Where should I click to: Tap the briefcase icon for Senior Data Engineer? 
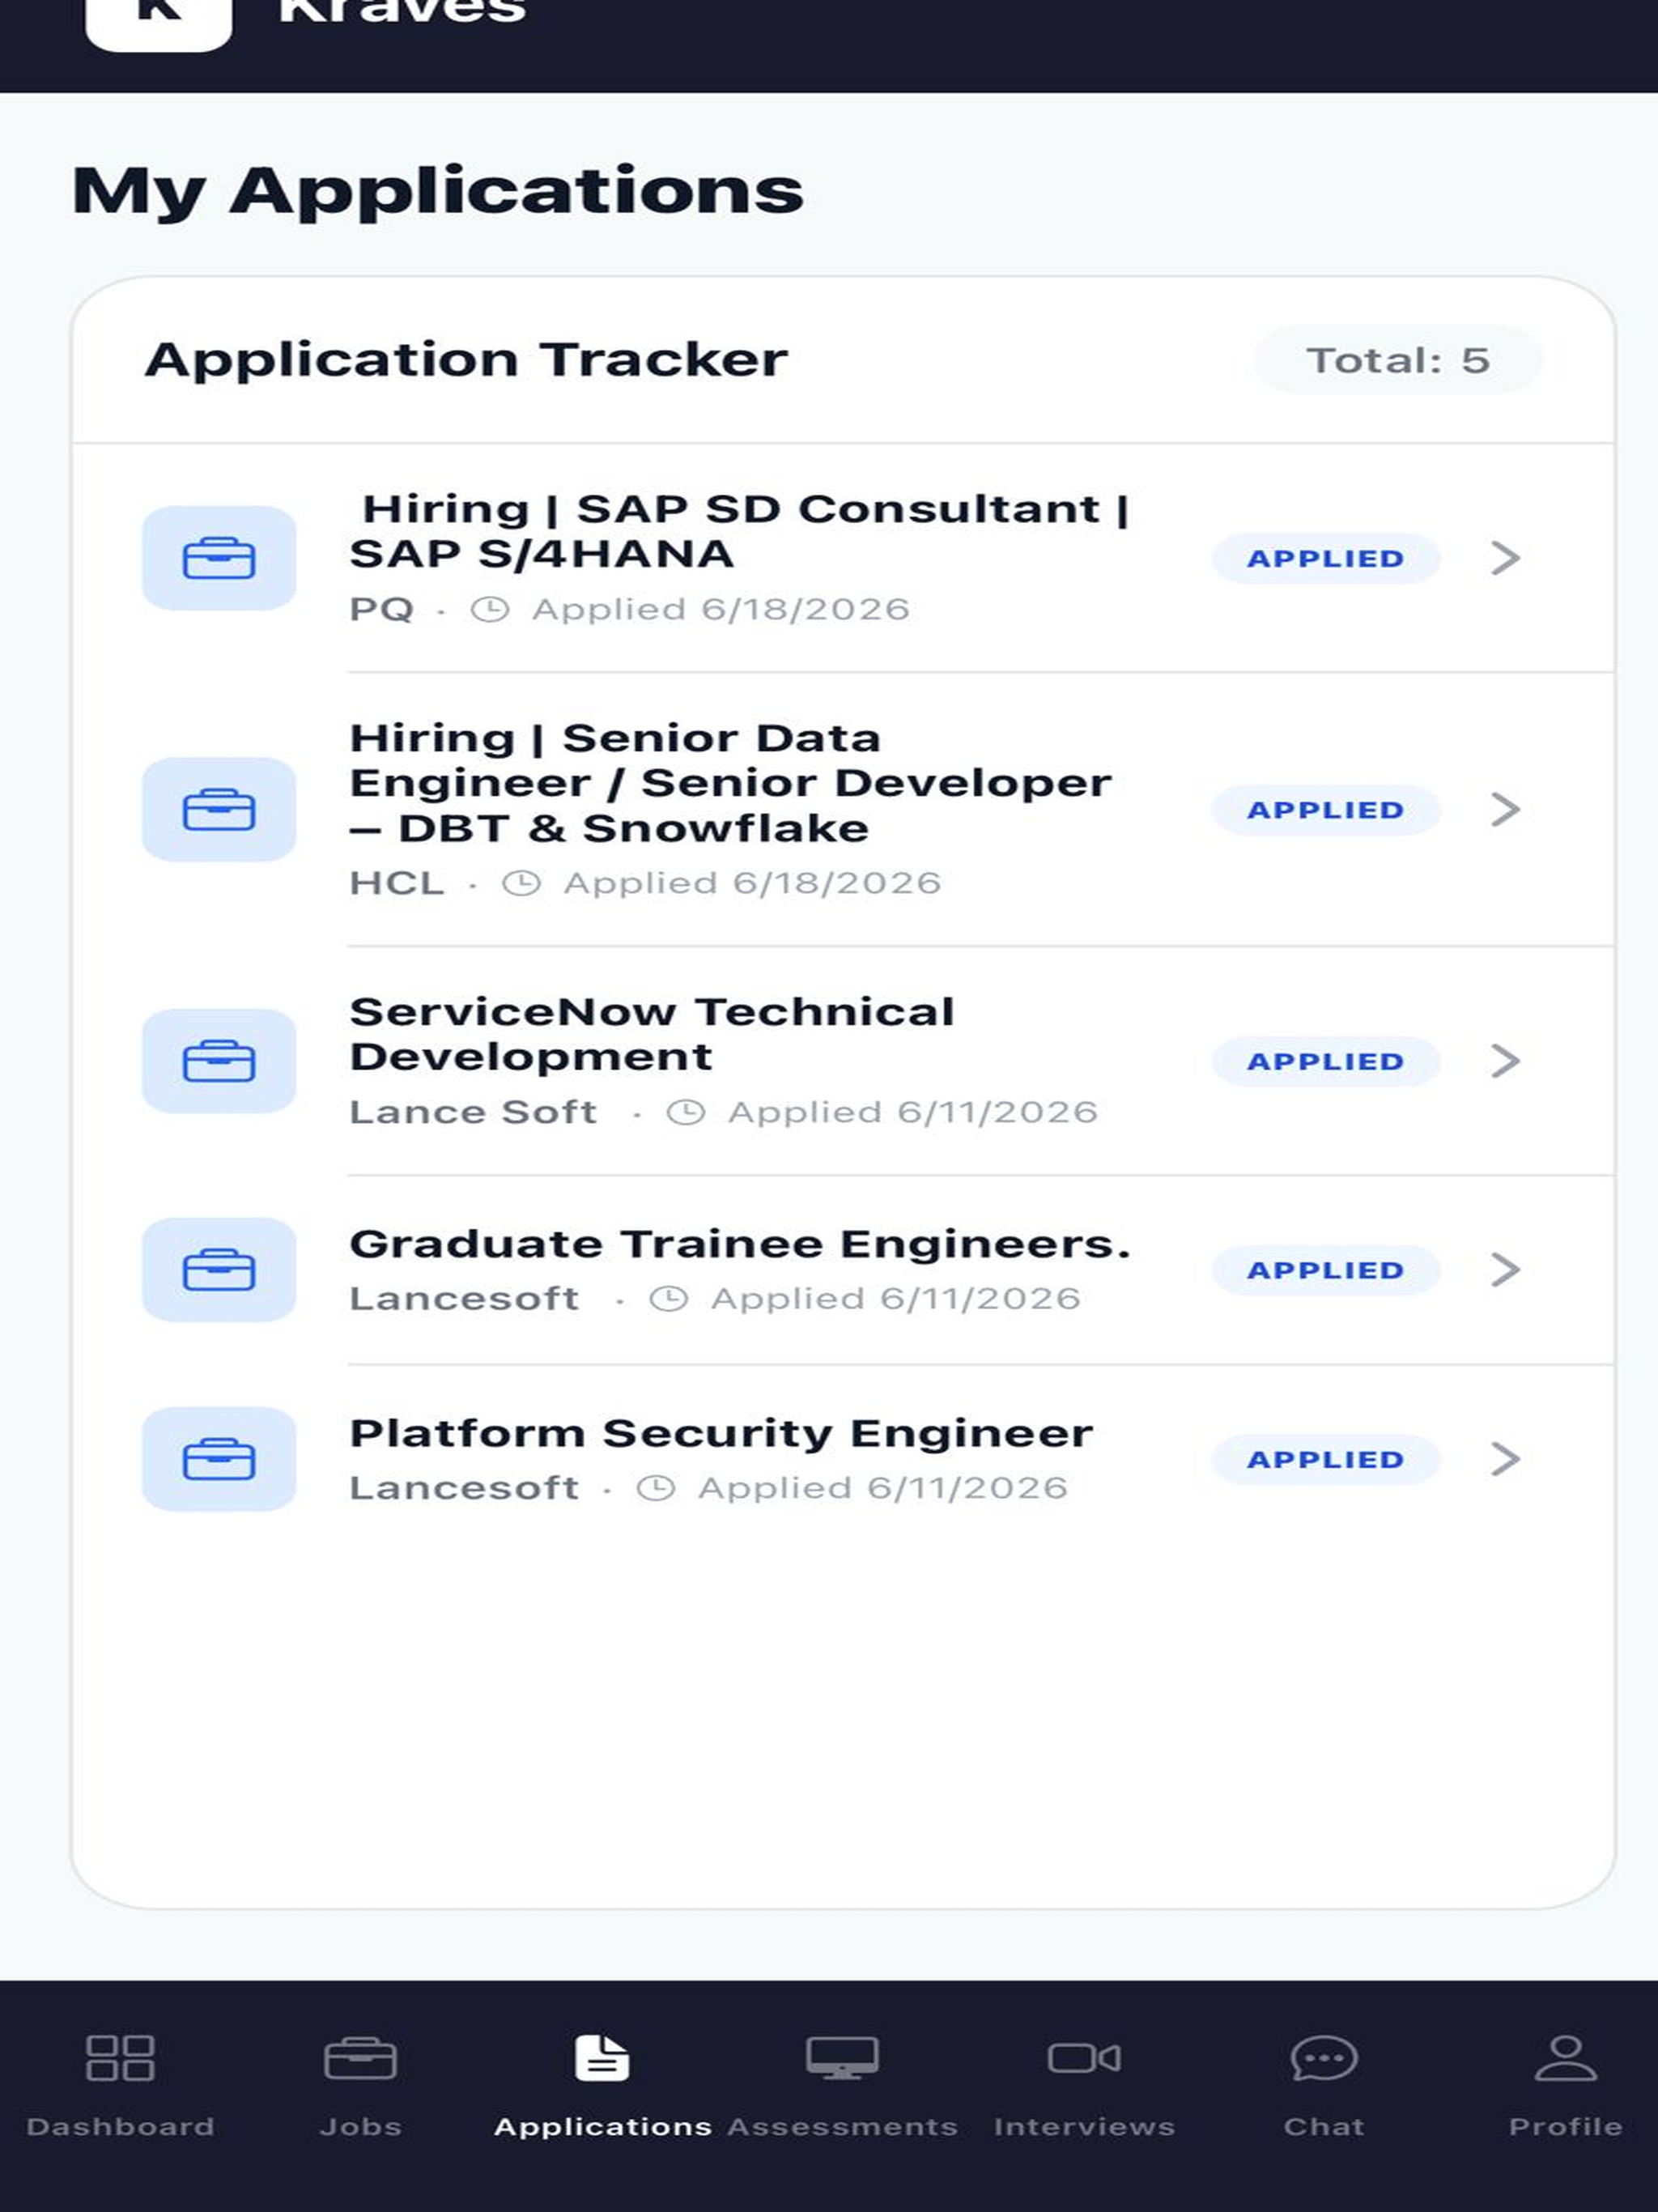[219, 809]
